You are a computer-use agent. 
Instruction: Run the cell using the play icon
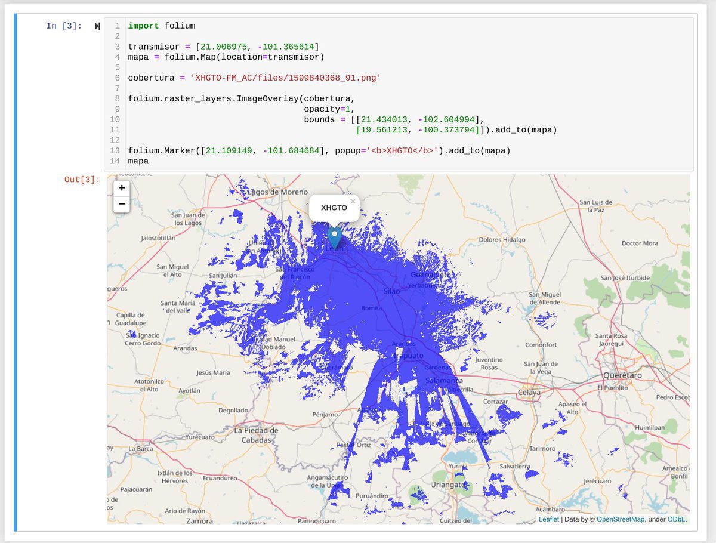(x=97, y=26)
